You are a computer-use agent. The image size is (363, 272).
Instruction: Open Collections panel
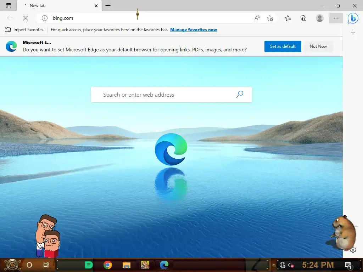(x=303, y=18)
